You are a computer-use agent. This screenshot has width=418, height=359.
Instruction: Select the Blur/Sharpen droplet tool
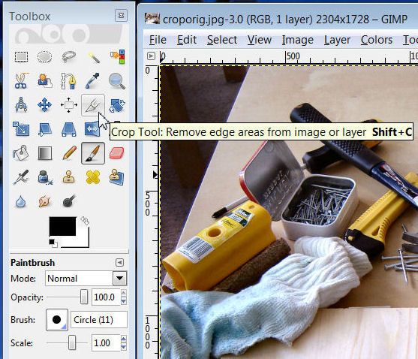21,201
